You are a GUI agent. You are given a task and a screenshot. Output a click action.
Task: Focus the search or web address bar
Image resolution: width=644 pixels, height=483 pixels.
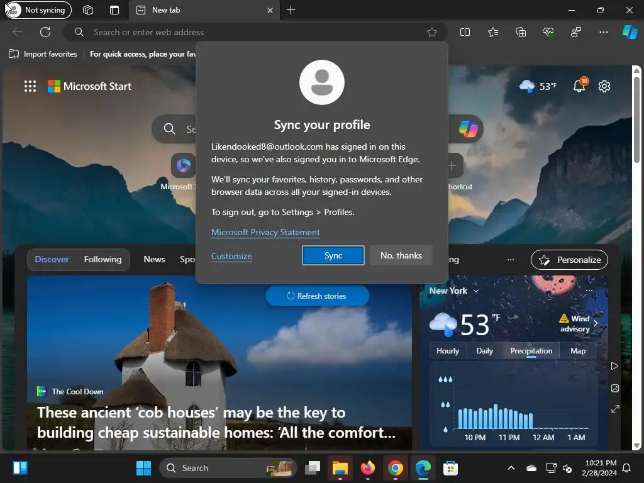255,32
